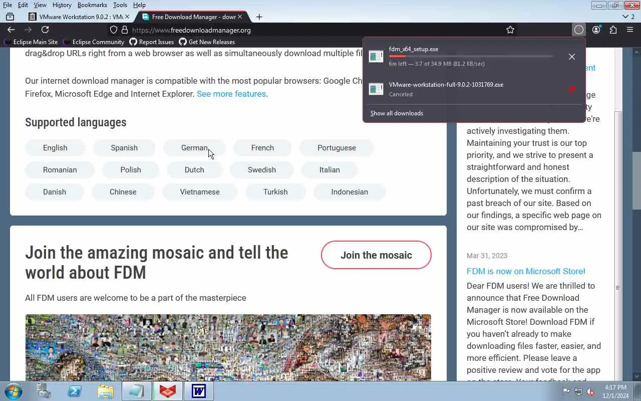Select the Free Download Manager tab
This screenshot has height=401, width=641.
click(192, 17)
